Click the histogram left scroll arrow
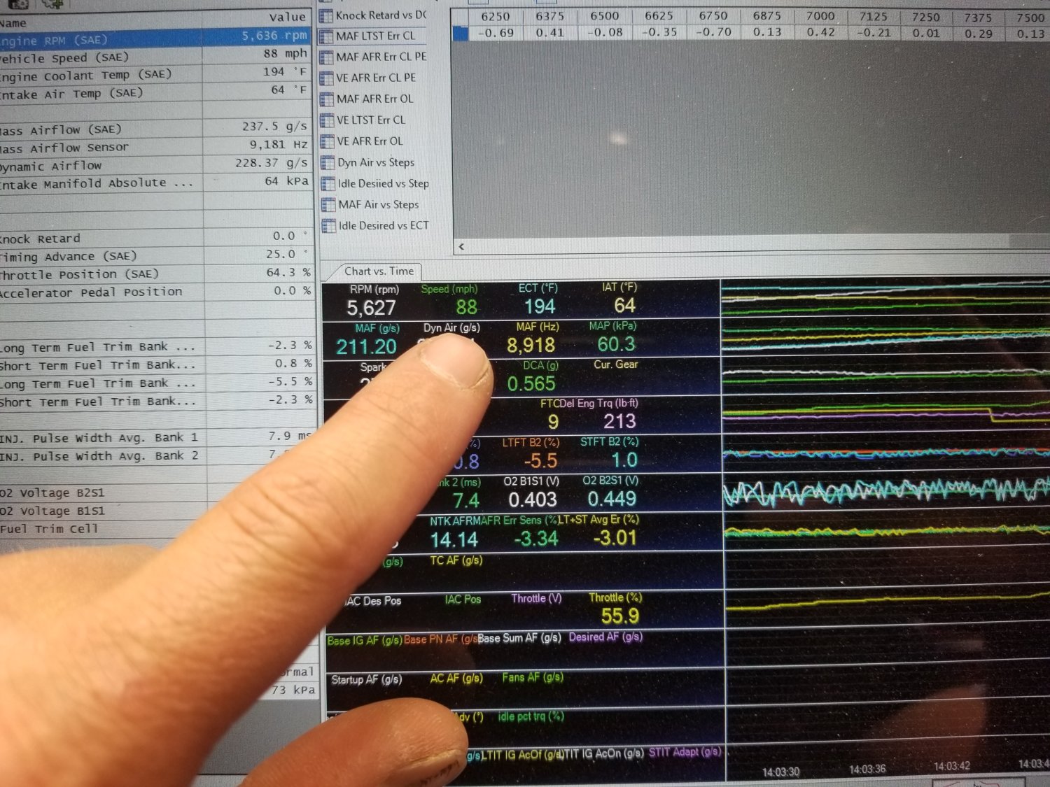Image resolution: width=1050 pixels, height=787 pixels. (x=461, y=246)
